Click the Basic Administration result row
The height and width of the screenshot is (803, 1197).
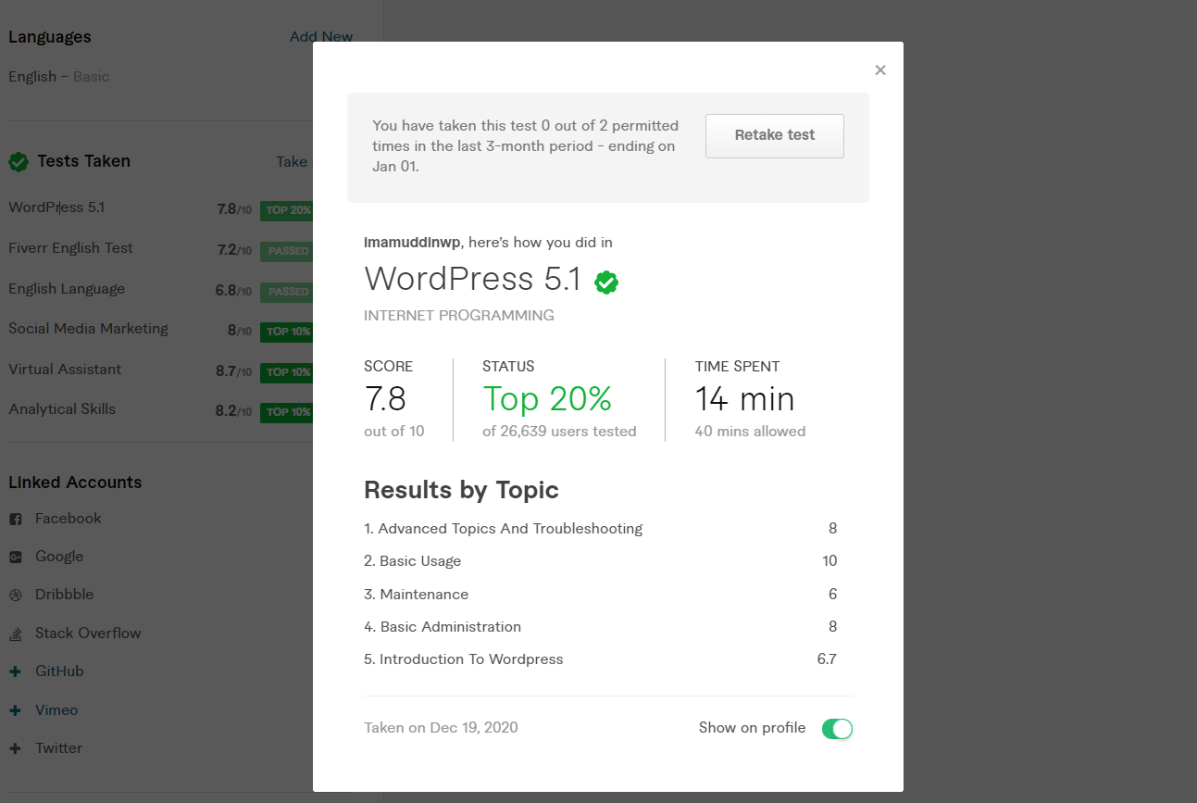pos(601,627)
